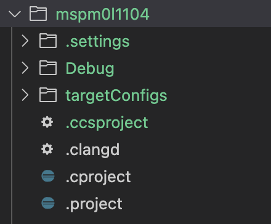Click the gear icon beside .ccsproject

pos(47,122)
